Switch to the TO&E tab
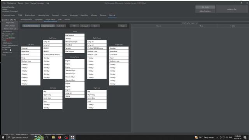The width and height of the screenshot is (249, 140). (x=20, y=15)
